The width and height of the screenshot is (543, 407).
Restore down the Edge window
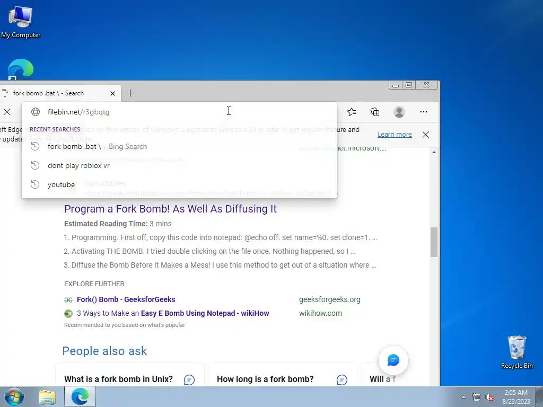point(409,85)
